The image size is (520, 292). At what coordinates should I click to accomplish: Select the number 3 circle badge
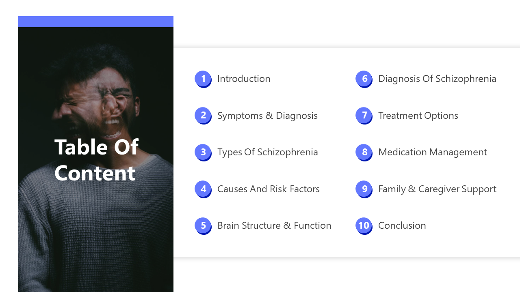203,152
